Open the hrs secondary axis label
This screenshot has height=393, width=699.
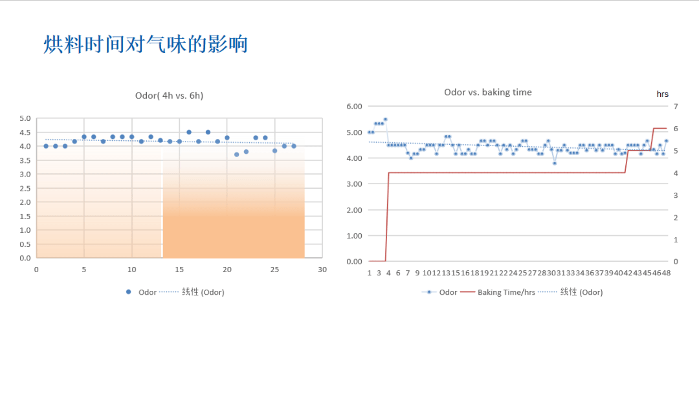coord(663,94)
